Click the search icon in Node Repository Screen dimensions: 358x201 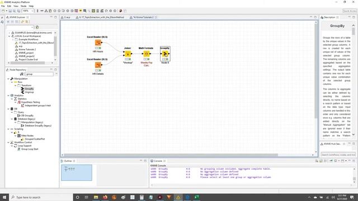(x=22, y=74)
